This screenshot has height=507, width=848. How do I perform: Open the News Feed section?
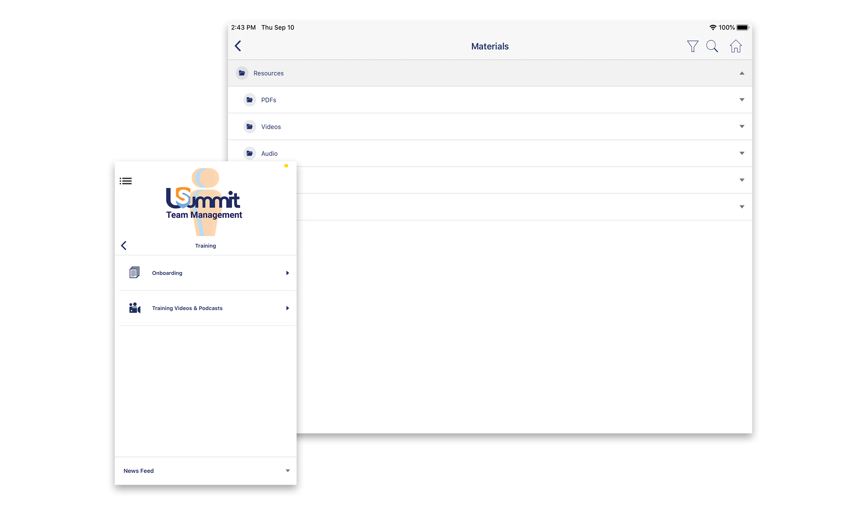tap(206, 471)
